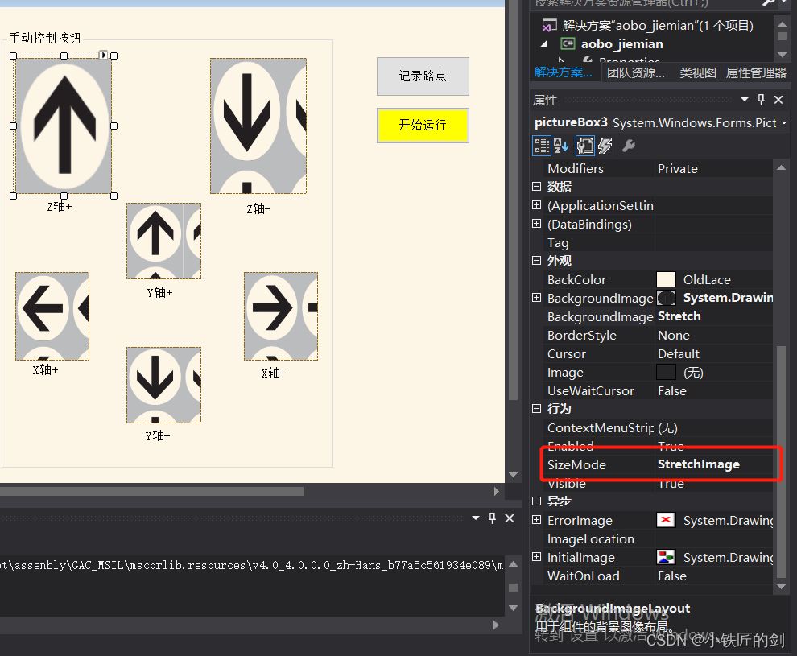Sort properties alphabetically
The height and width of the screenshot is (656, 797).
[x=561, y=146]
